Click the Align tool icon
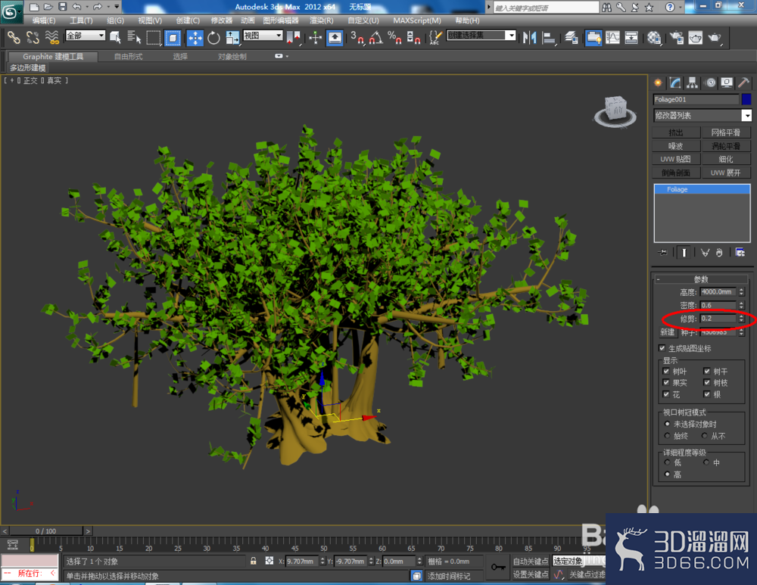The image size is (757, 585). [548, 37]
